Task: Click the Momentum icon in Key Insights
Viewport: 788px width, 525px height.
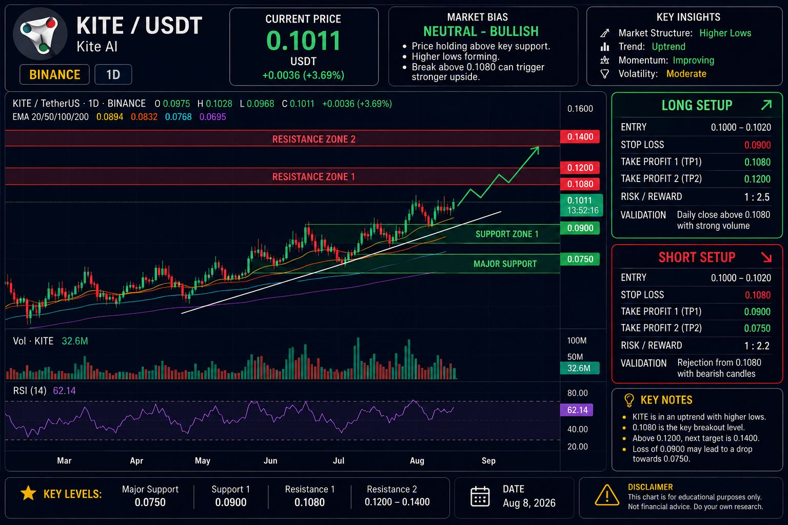Action: pyautogui.click(x=605, y=60)
